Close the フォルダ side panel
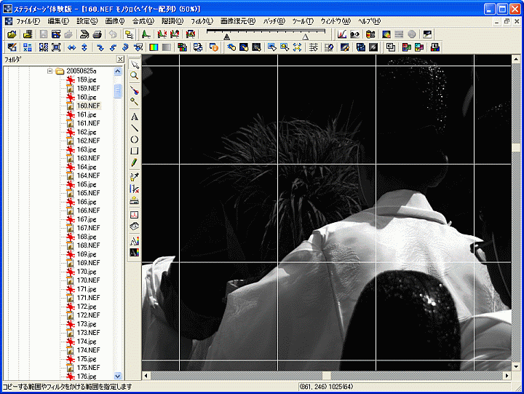This screenshot has width=524, height=394. point(120,59)
